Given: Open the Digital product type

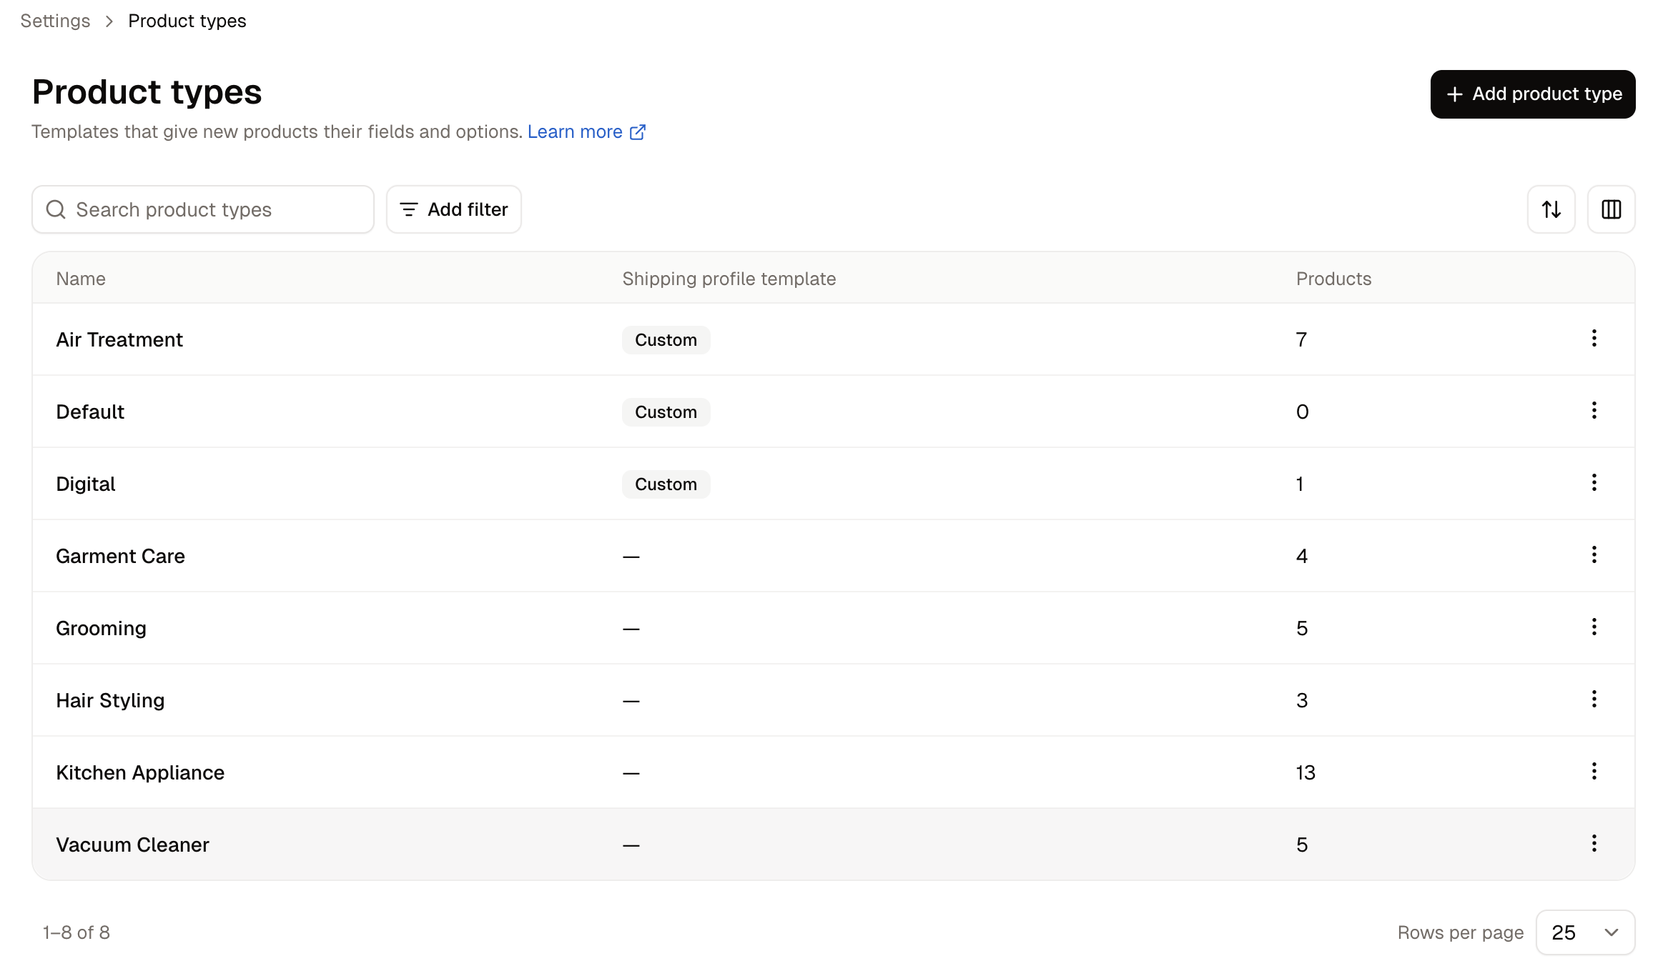Looking at the screenshot, I should tap(86, 484).
